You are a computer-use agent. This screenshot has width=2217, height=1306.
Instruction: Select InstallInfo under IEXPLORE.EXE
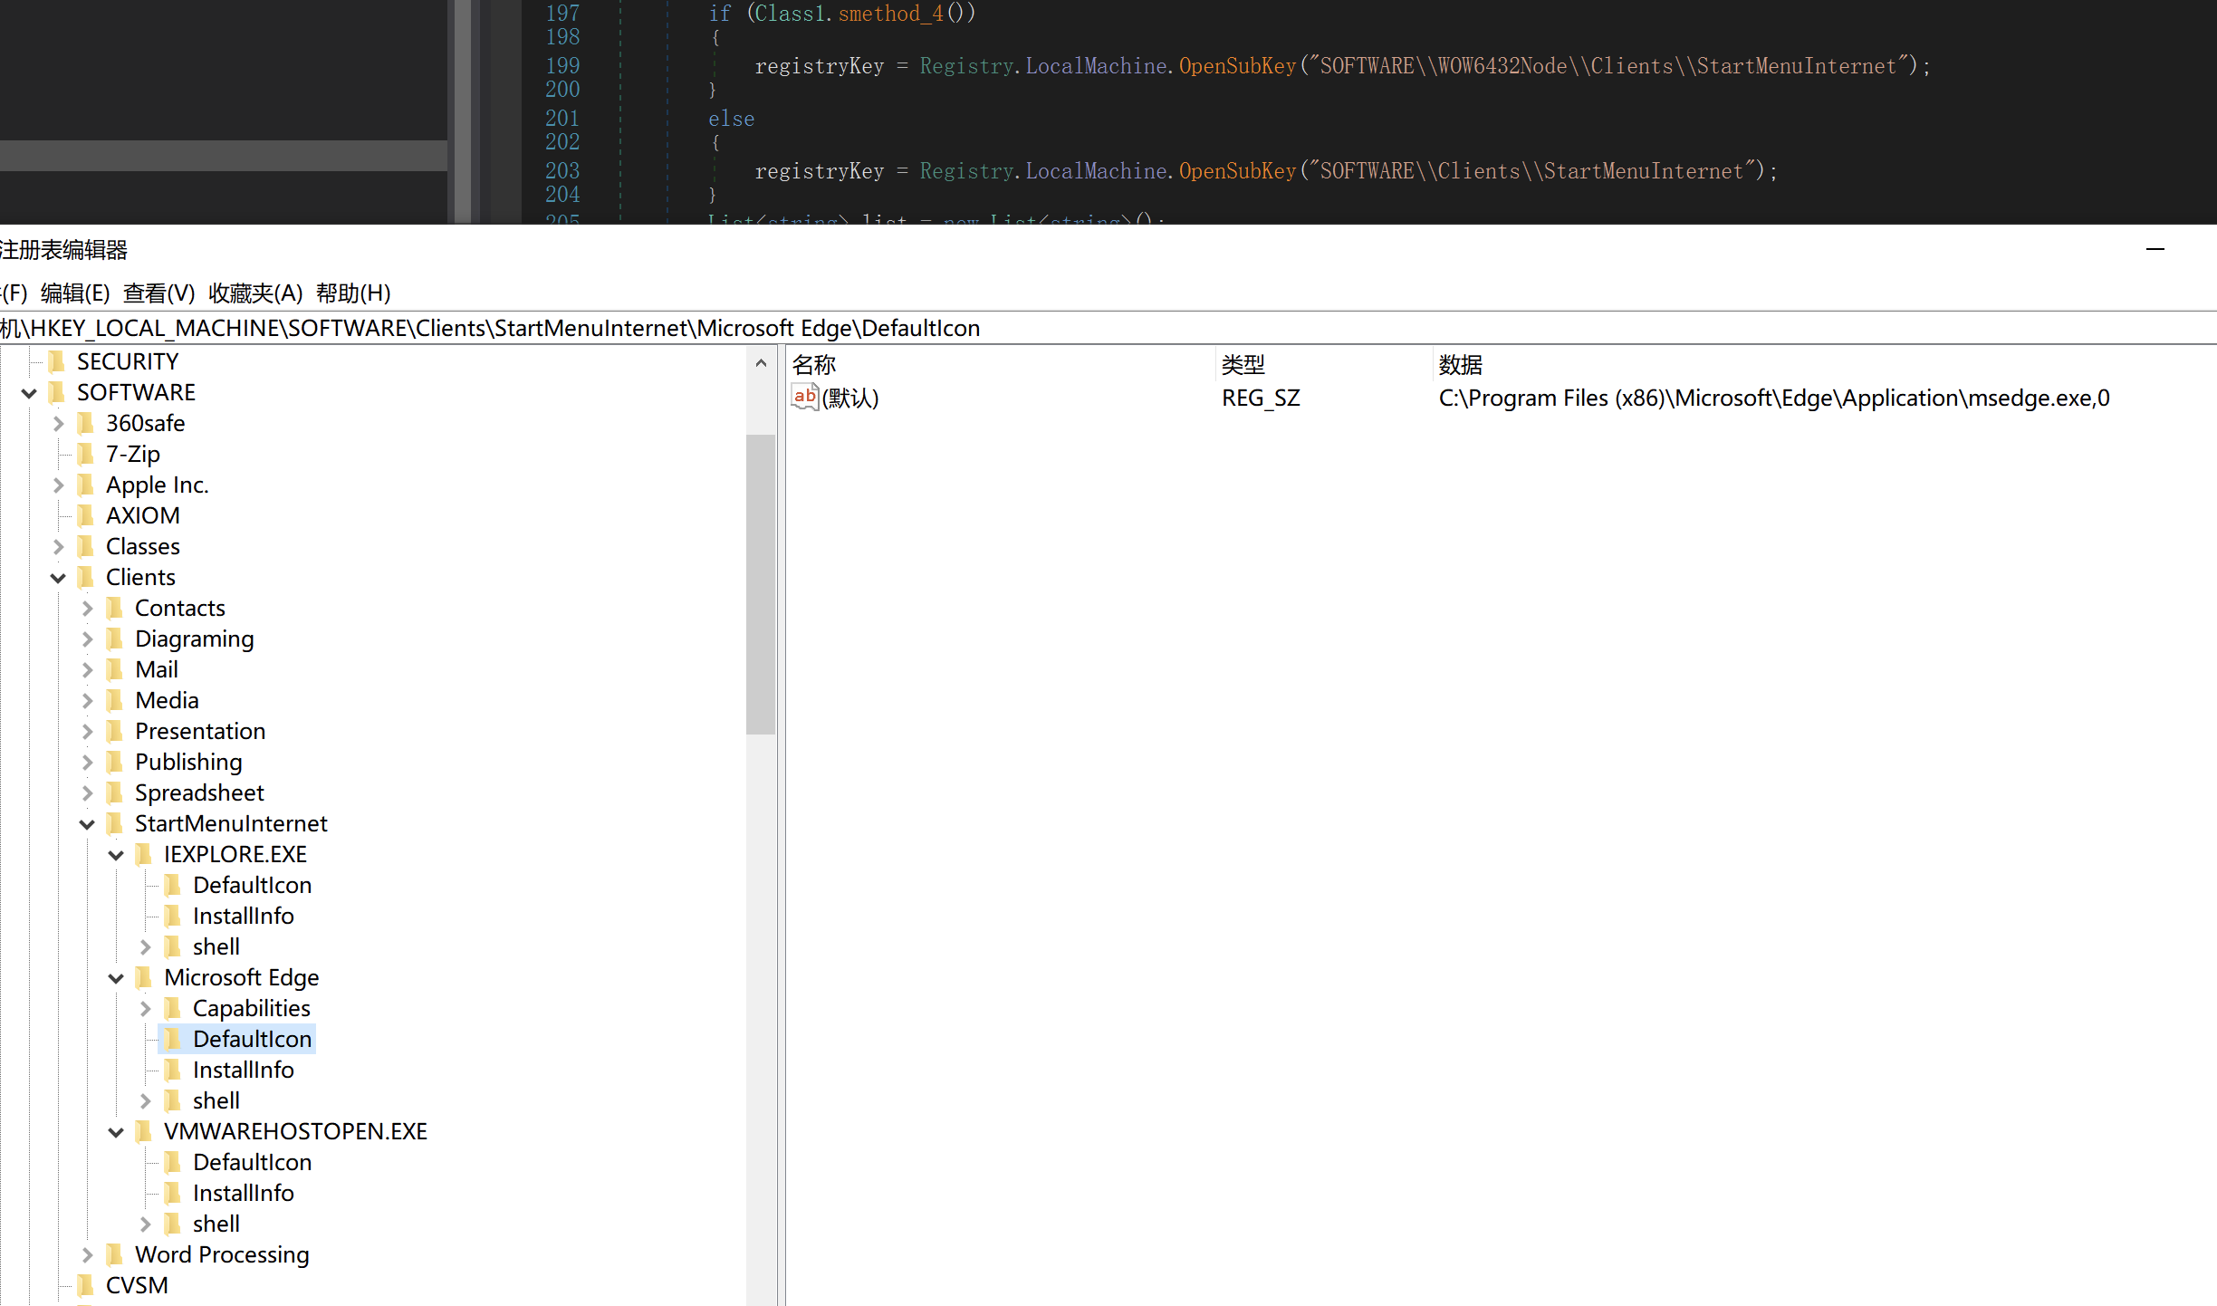[x=243, y=916]
